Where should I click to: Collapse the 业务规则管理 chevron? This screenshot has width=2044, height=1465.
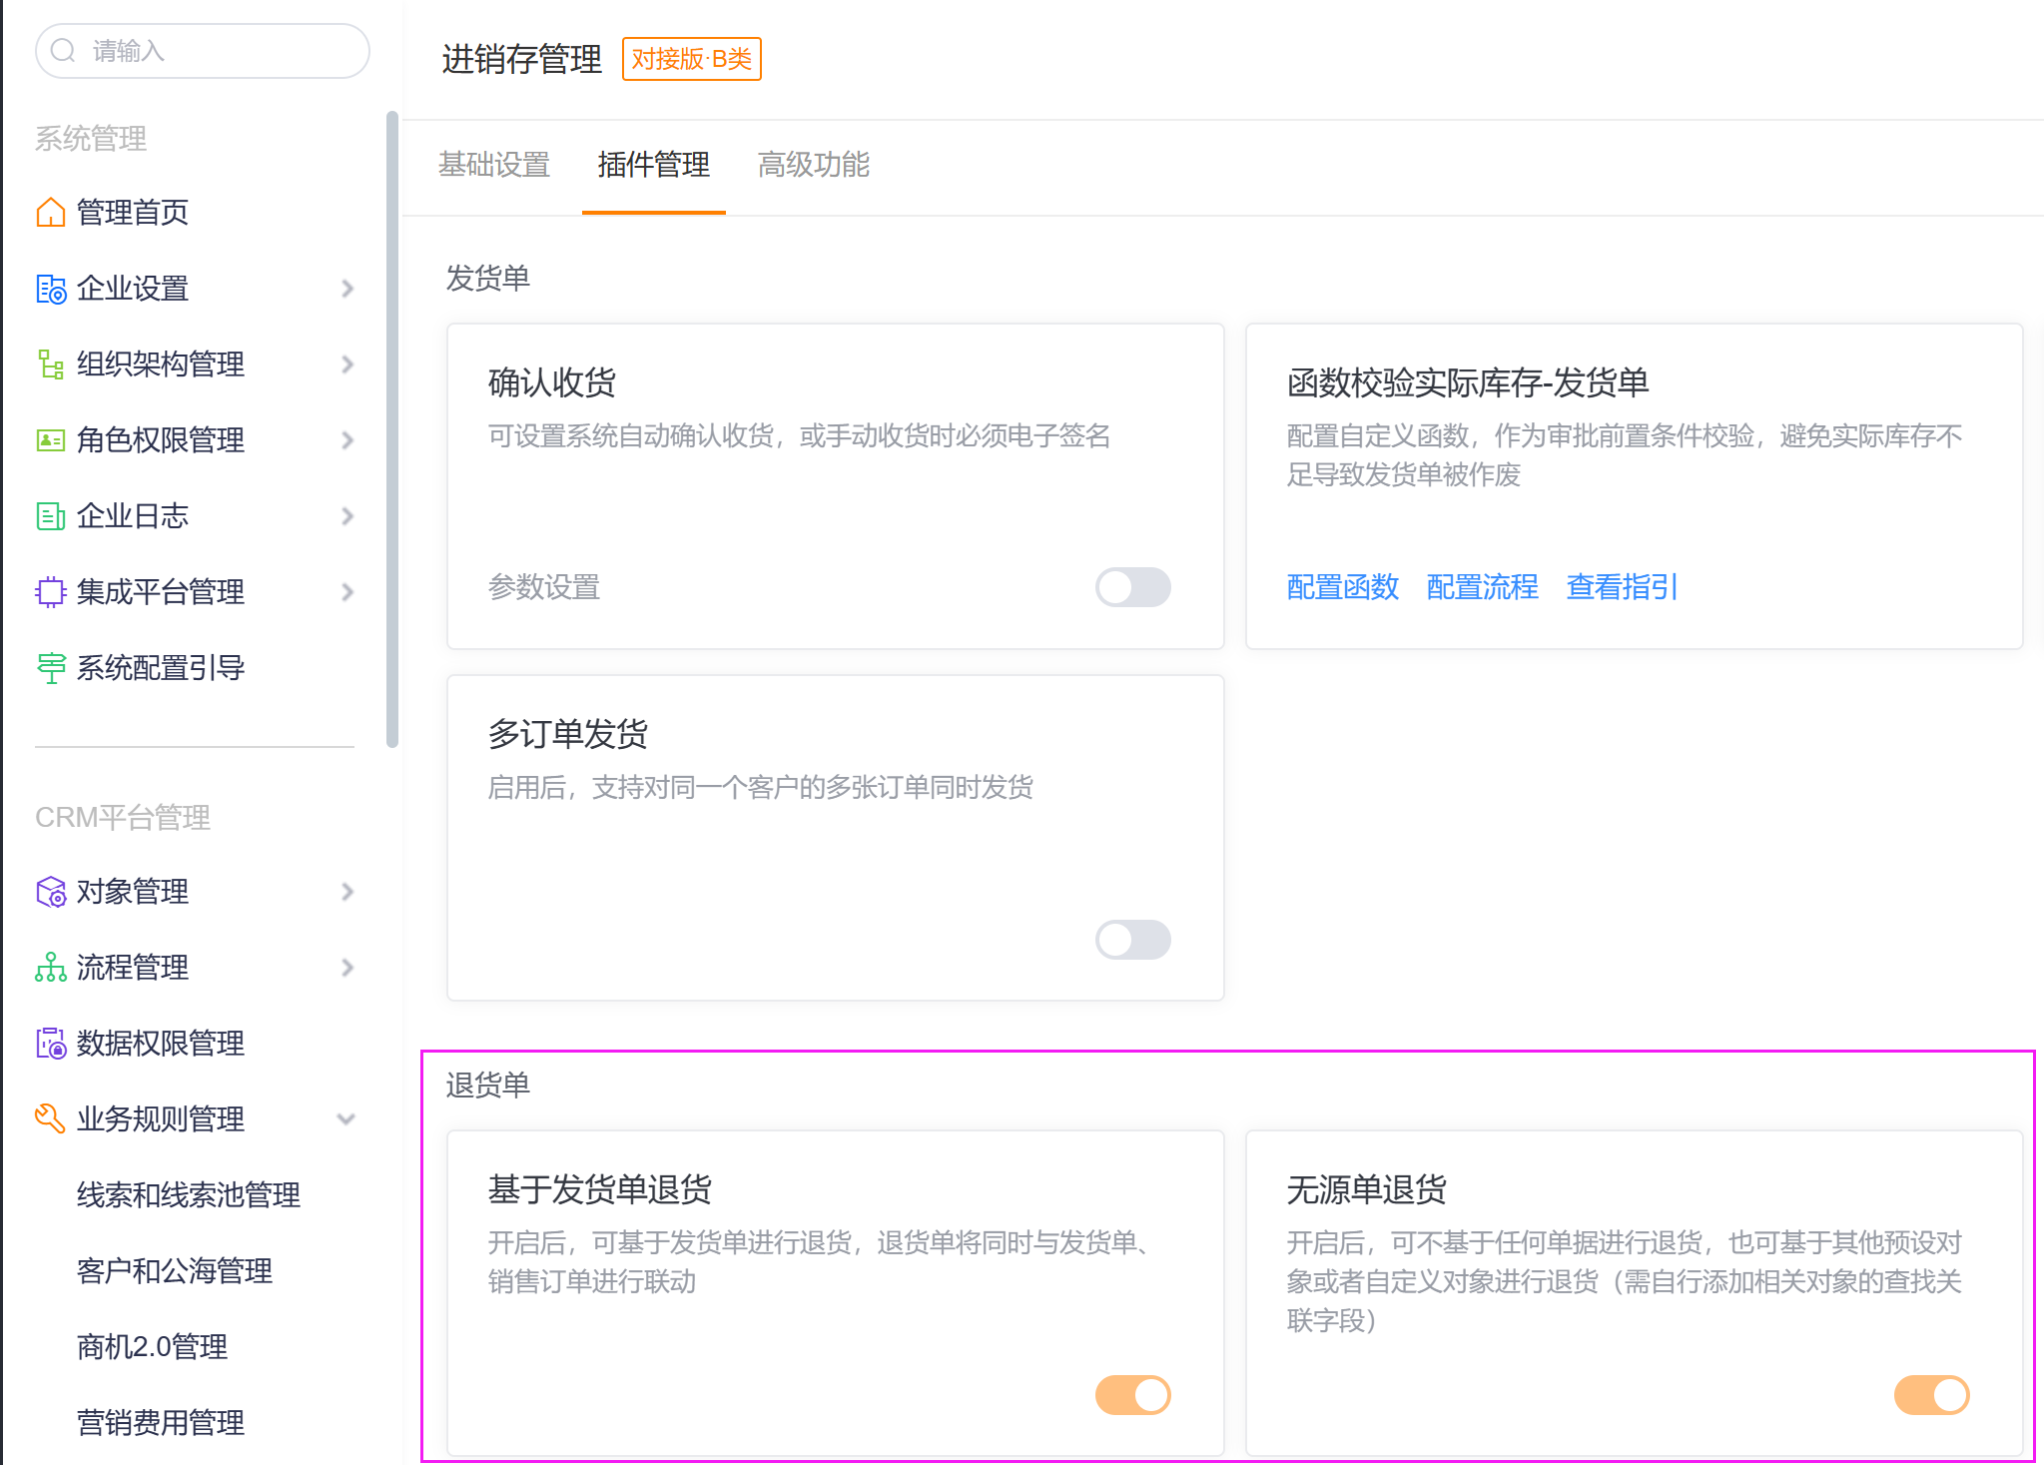pos(346,1119)
